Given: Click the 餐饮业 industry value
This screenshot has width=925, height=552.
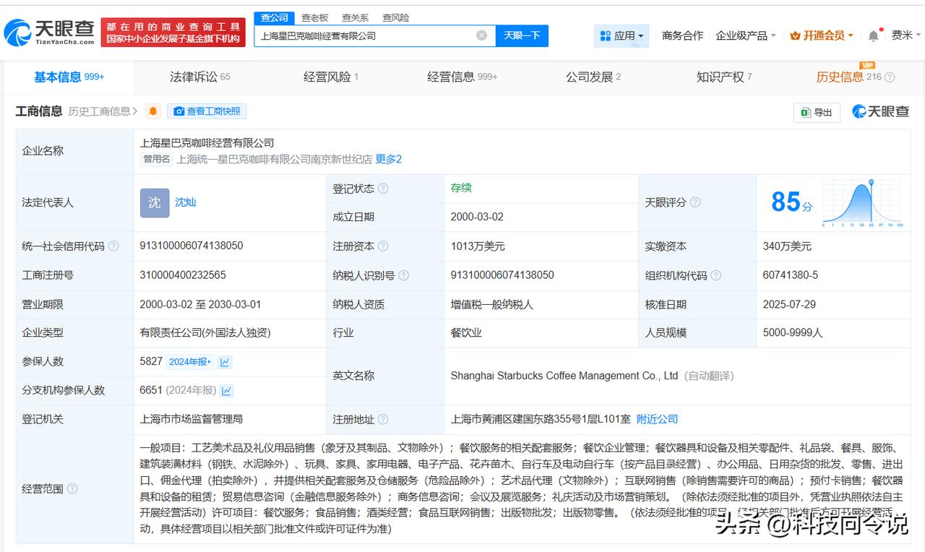Looking at the screenshot, I should tap(466, 333).
